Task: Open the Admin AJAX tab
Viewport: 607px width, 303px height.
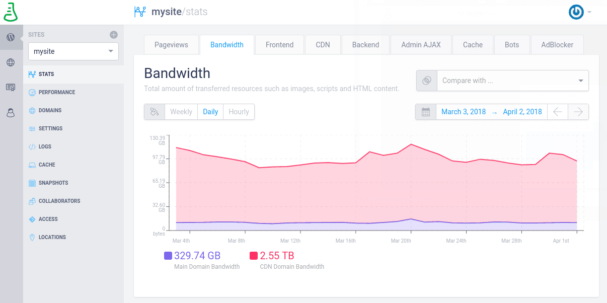Action: click(421, 44)
